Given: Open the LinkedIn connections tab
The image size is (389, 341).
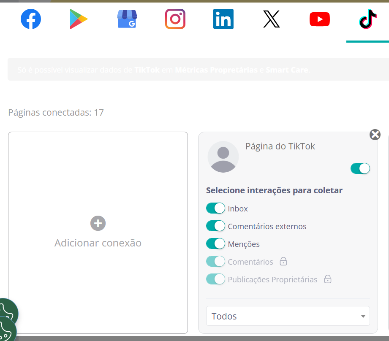Looking at the screenshot, I should [x=223, y=19].
